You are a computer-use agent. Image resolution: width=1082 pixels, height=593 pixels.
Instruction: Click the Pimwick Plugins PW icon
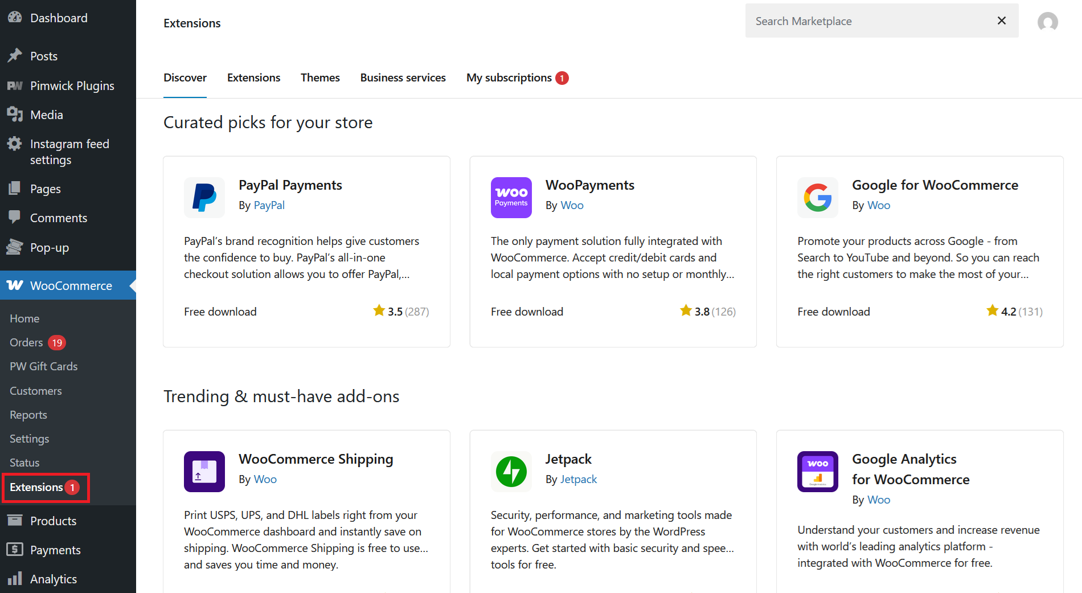(x=15, y=85)
